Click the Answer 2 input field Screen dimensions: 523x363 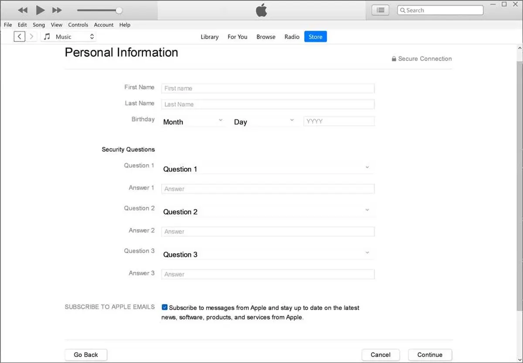pyautogui.click(x=268, y=231)
